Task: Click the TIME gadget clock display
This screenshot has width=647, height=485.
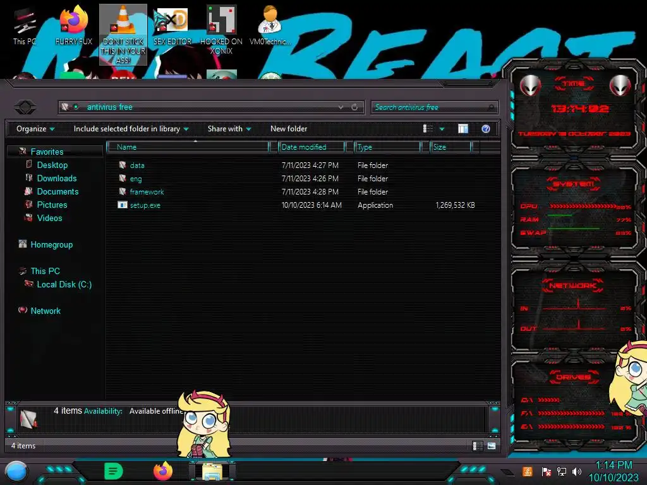Action: point(580,109)
